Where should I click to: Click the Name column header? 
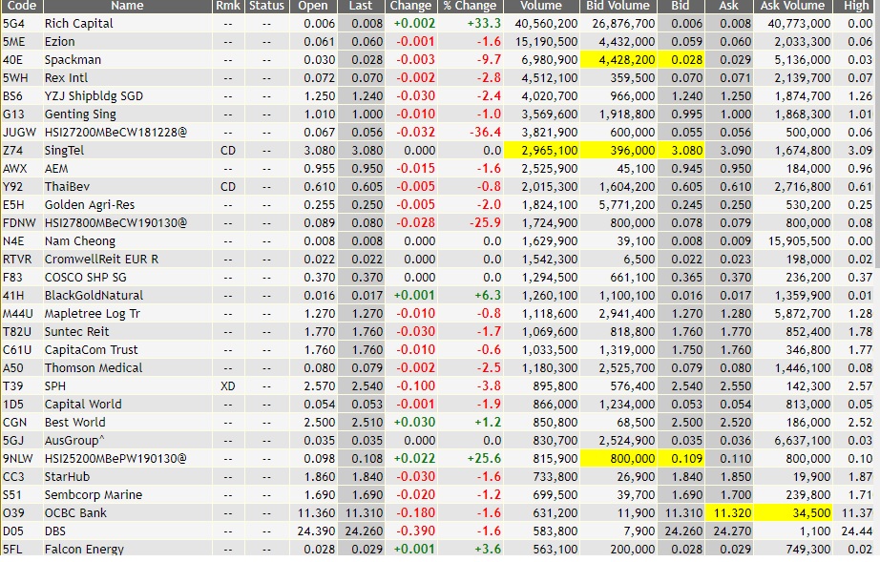pos(127,6)
